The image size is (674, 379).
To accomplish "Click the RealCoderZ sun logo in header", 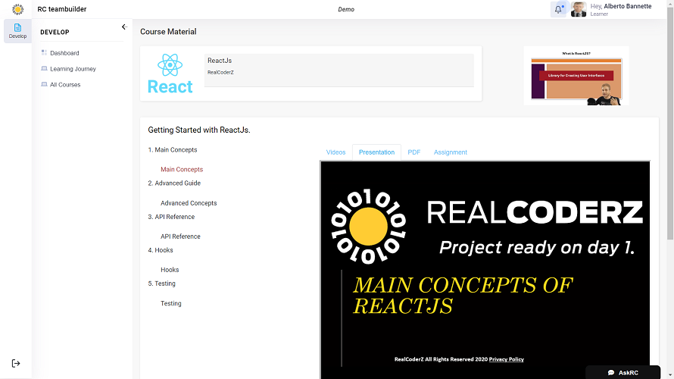I will [17, 9].
